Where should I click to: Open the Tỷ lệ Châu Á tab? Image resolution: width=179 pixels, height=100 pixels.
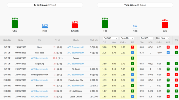(45, 5)
